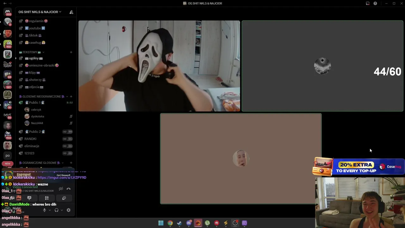Screen dimensions: 405x228
Task: Open the inbox icon in title bar
Action: (x=368, y=3)
